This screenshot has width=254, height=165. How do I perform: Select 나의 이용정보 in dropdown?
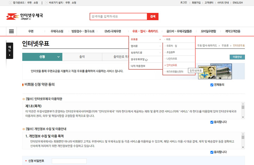click(x=138, y=66)
